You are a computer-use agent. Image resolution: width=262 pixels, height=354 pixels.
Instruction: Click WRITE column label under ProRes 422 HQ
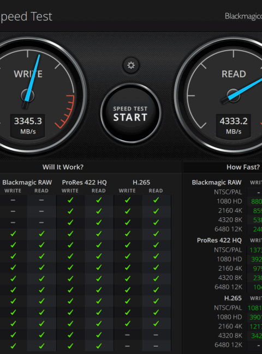pos(70,191)
